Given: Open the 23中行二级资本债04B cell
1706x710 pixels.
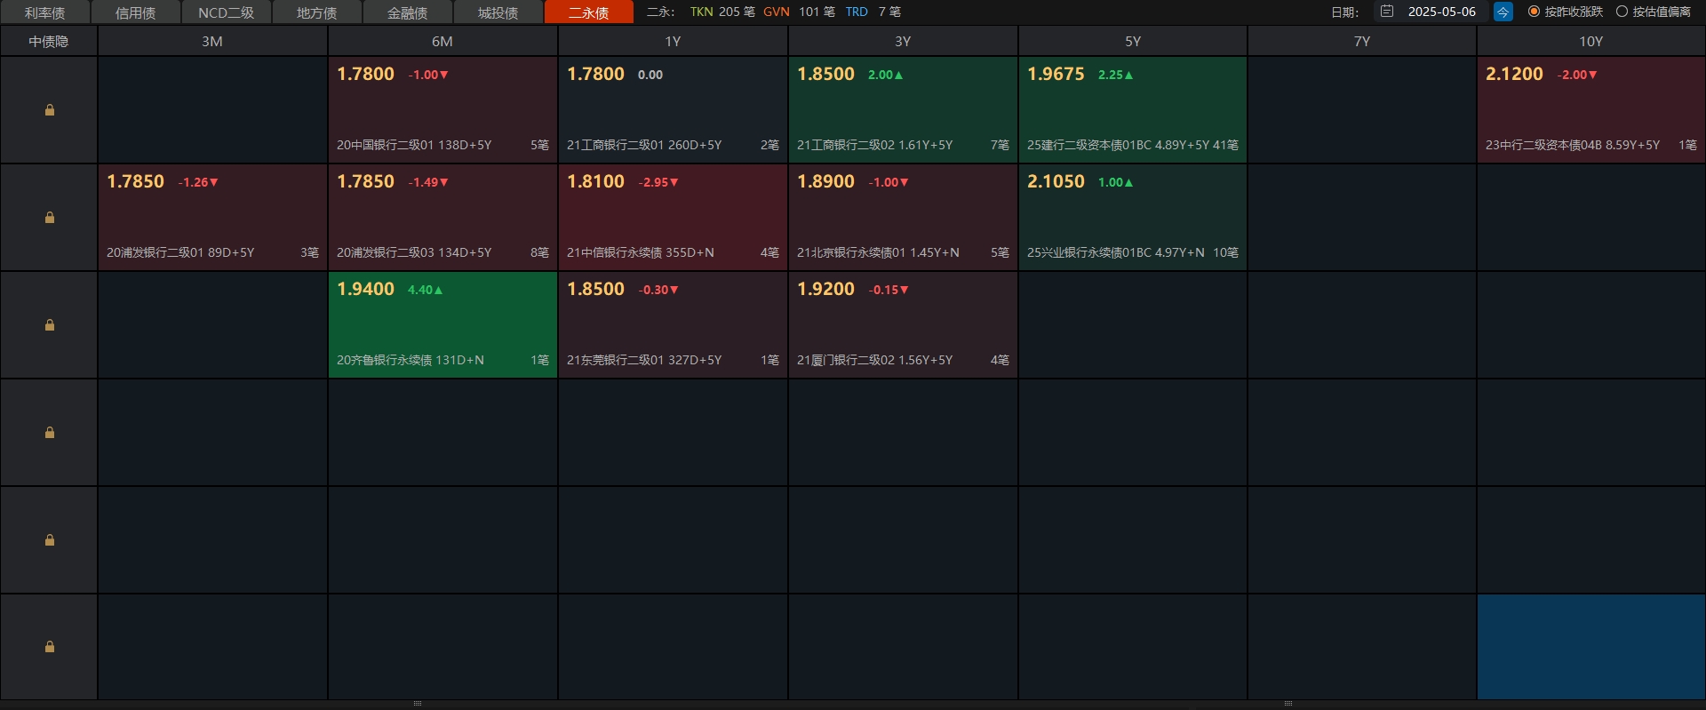Looking at the screenshot, I should pyautogui.click(x=1591, y=110).
